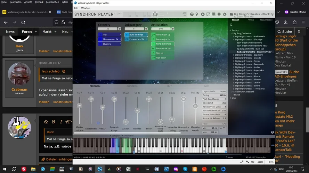
Task: Toggle the Vel.XF power button
Action: click(98, 123)
